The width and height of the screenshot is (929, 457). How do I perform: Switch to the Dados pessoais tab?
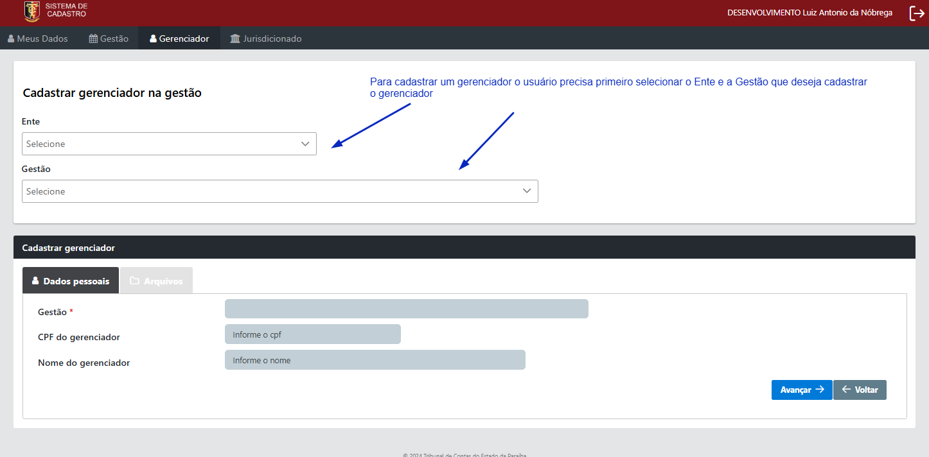tap(71, 280)
